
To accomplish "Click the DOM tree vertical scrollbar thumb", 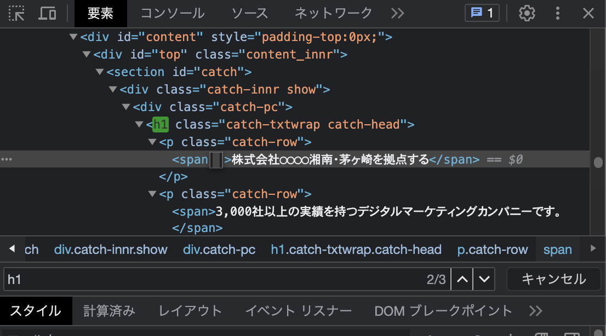I will pyautogui.click(x=598, y=163).
